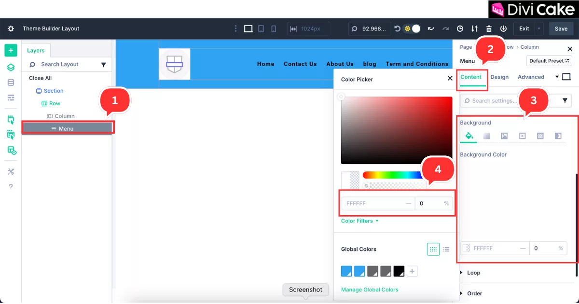Click the blog menu item

pyautogui.click(x=370, y=64)
